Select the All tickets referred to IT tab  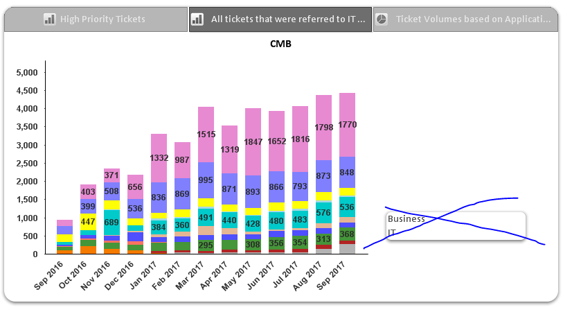[x=288, y=19]
